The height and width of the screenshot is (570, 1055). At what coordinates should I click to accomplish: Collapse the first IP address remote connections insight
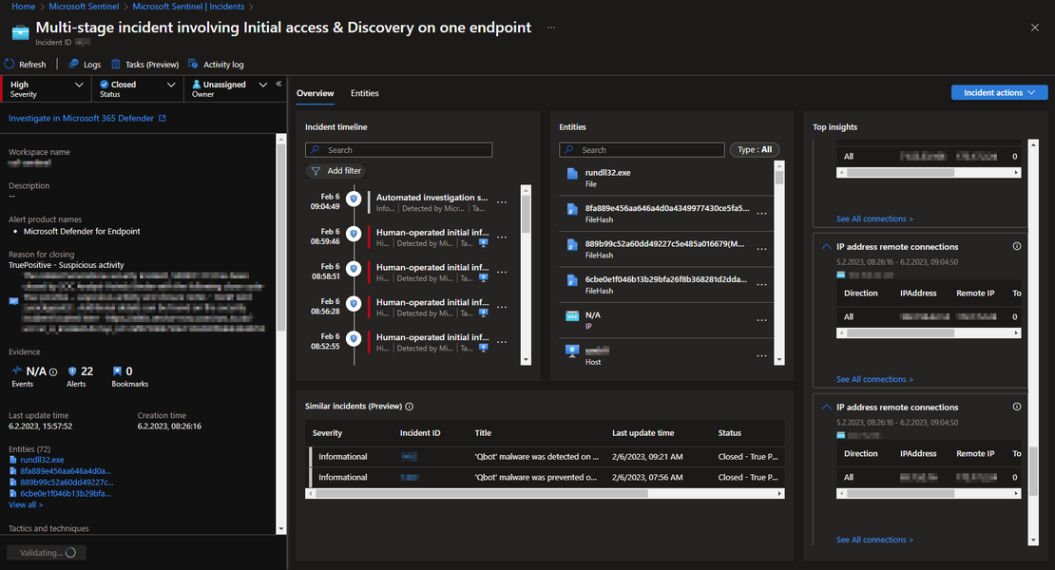point(826,247)
